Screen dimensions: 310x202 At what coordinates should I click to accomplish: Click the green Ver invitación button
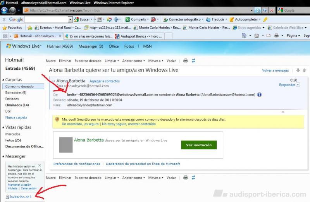point(199,145)
